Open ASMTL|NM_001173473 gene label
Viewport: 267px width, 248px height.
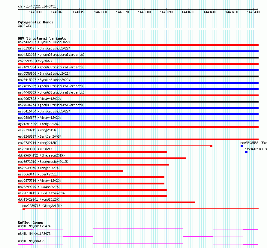pos(34,234)
